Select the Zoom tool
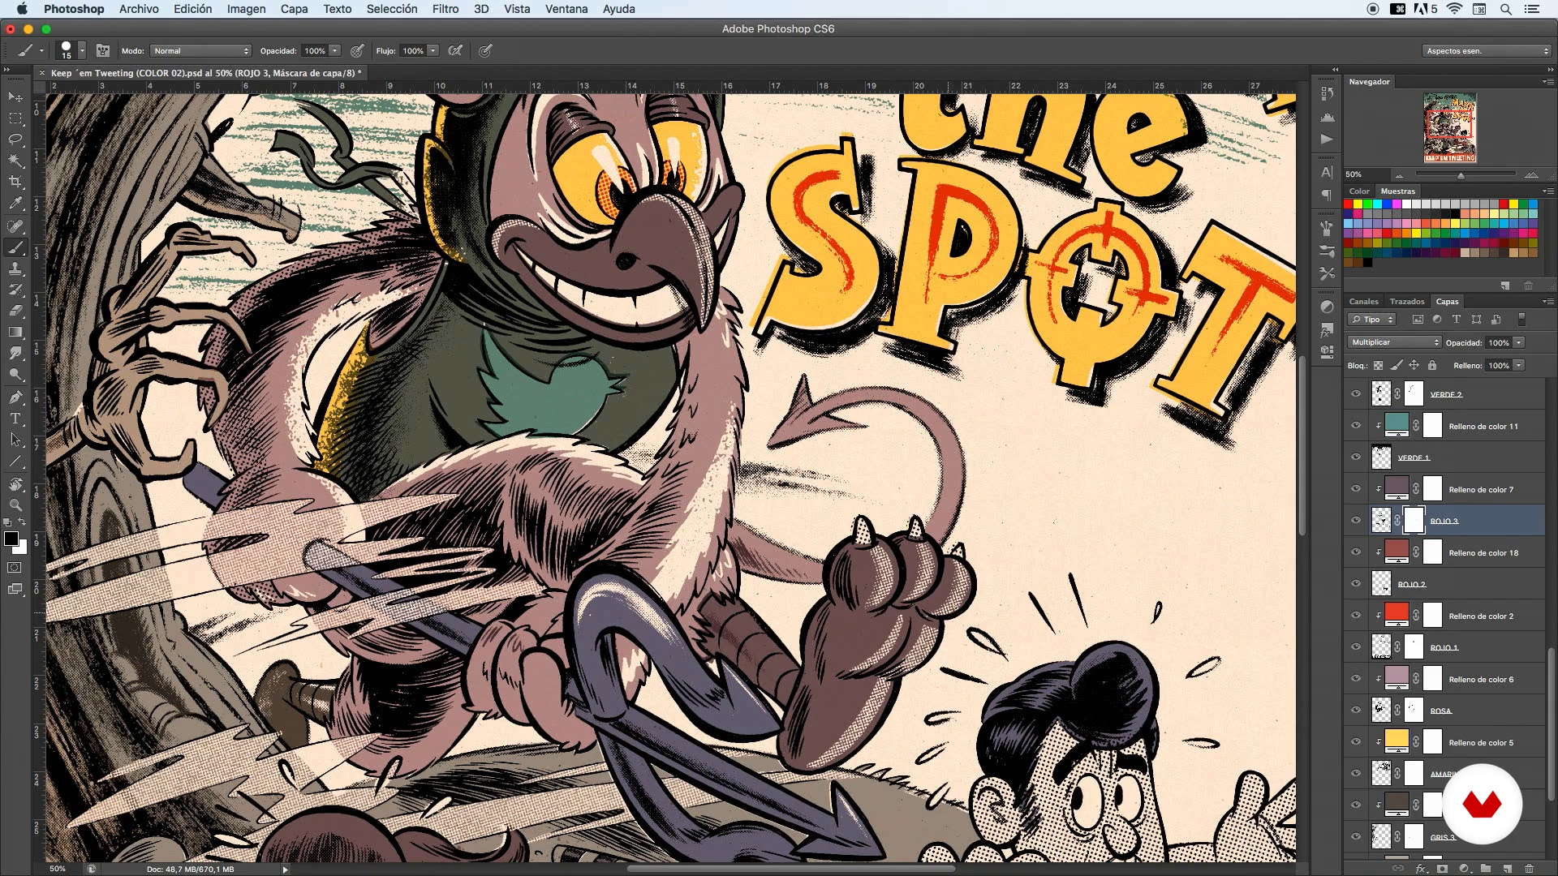Image resolution: width=1558 pixels, height=876 pixels. (x=15, y=505)
